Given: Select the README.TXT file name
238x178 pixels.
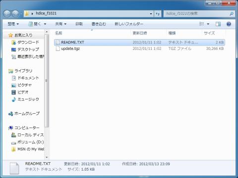Looking at the screenshot, I should coord(72,43).
